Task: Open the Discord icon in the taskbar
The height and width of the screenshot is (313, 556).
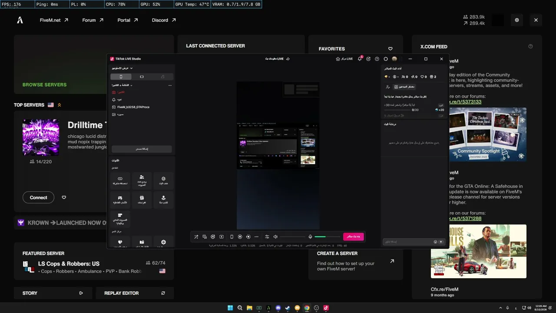Action: [x=278, y=308]
